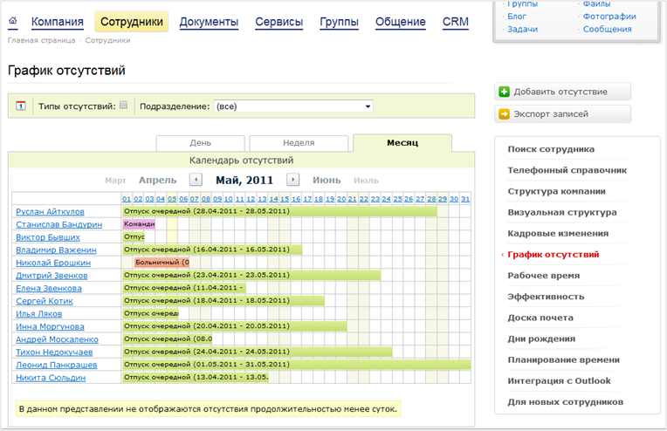Click Николай Ерошкин's orange Больничный bar
This screenshot has height=431, width=667.
click(x=162, y=263)
